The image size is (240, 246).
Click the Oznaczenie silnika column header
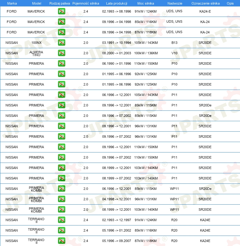pyautogui.click(x=205, y=3)
